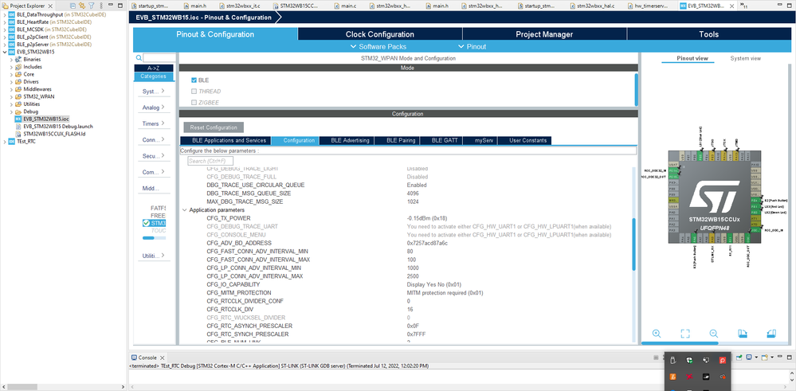796x391 pixels.
Task: Click the Display Selected Console icon
Action: click(750, 358)
